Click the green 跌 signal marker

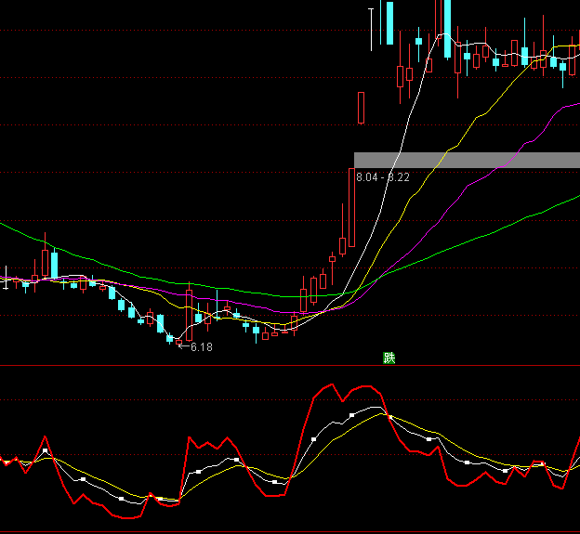[x=389, y=358]
